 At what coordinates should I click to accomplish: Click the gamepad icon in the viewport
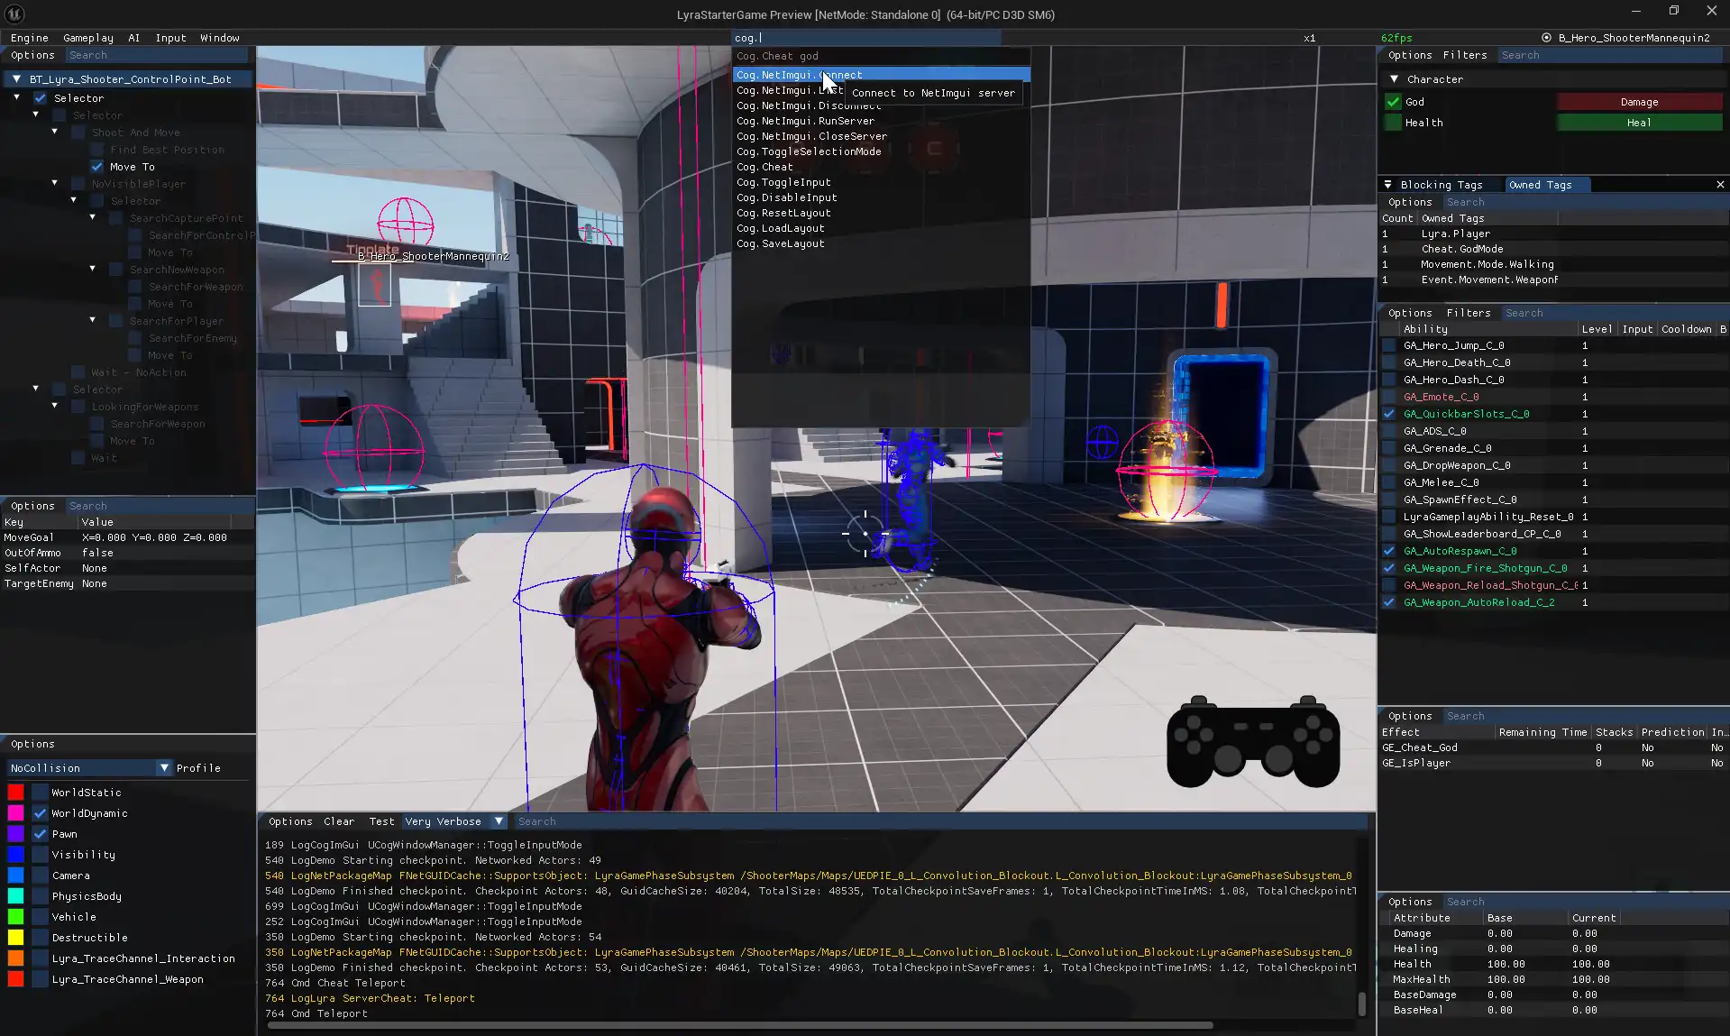coord(1252,741)
